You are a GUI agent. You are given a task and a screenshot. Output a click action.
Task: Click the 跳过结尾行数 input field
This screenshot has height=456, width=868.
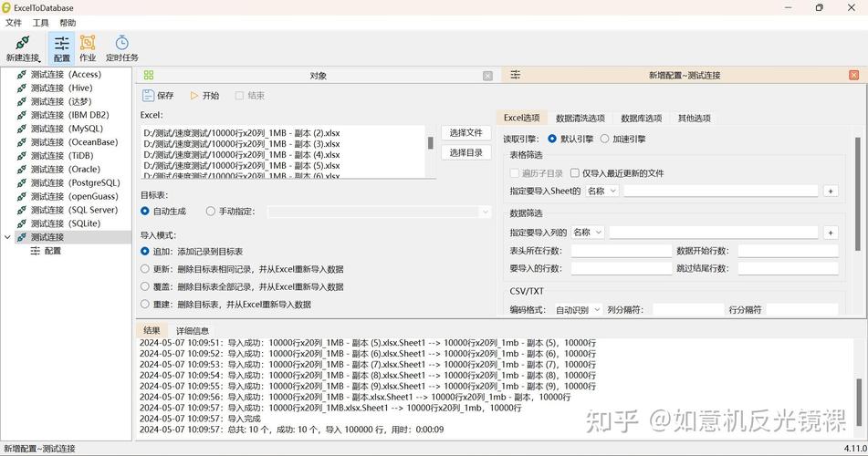coord(789,268)
